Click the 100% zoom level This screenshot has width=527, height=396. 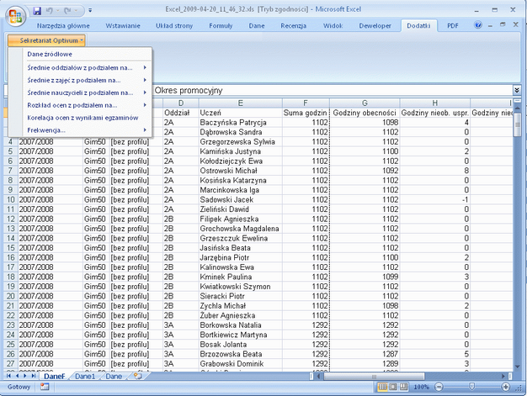(x=421, y=387)
